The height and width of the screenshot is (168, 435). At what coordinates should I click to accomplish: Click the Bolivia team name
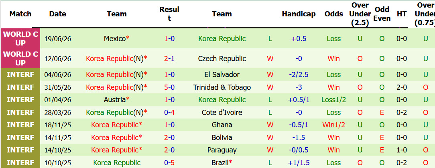click(x=222, y=137)
